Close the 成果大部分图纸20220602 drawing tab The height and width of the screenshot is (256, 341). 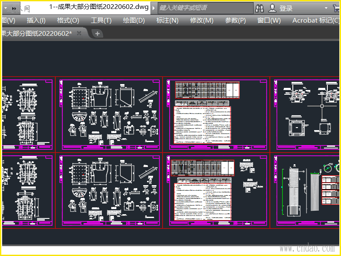[x=79, y=33]
